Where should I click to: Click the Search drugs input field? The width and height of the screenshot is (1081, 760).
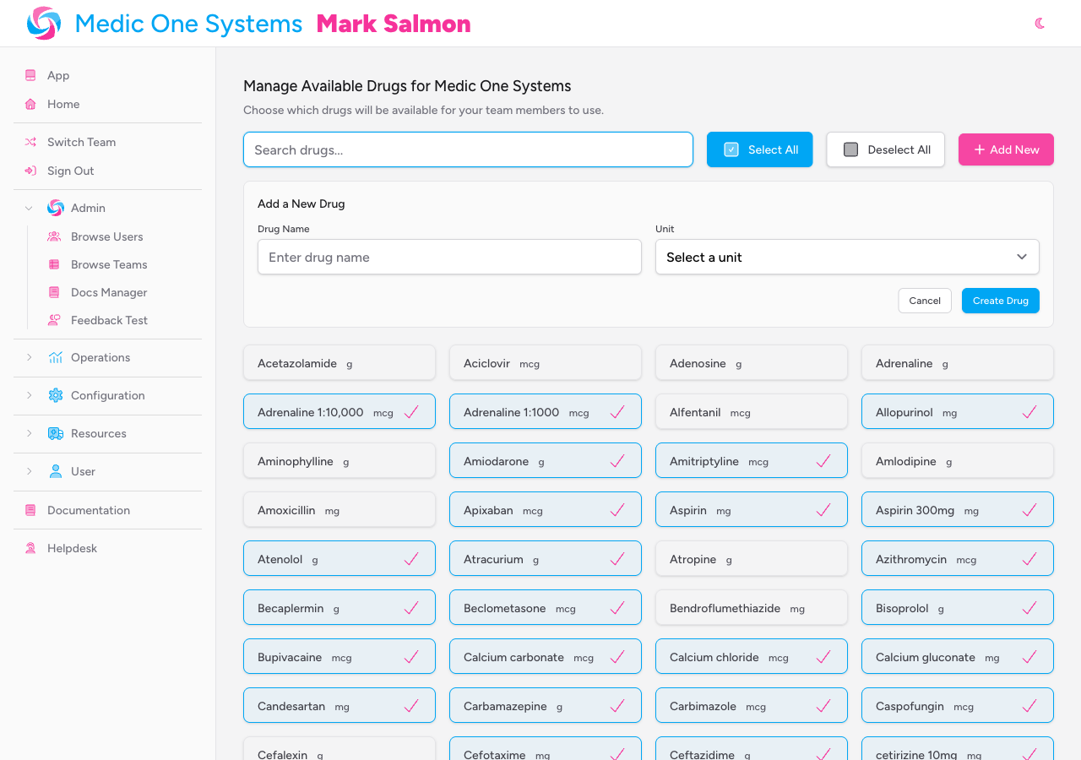point(468,149)
